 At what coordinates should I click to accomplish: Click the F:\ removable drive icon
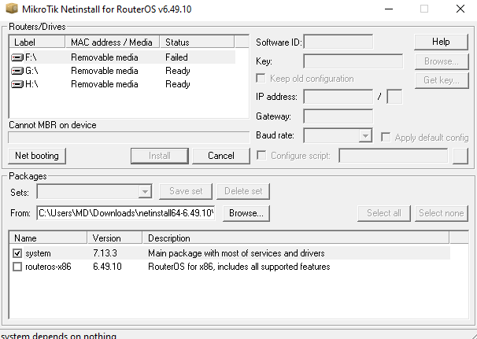[17, 57]
